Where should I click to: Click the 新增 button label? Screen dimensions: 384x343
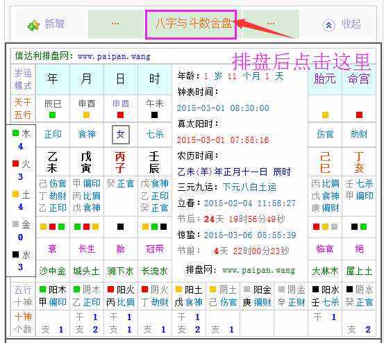55,24
